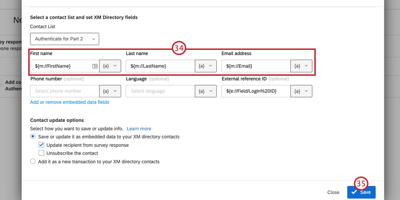The width and height of the screenshot is (400, 200).
Task: Click the Phone number input field
Action: [x=64, y=91]
